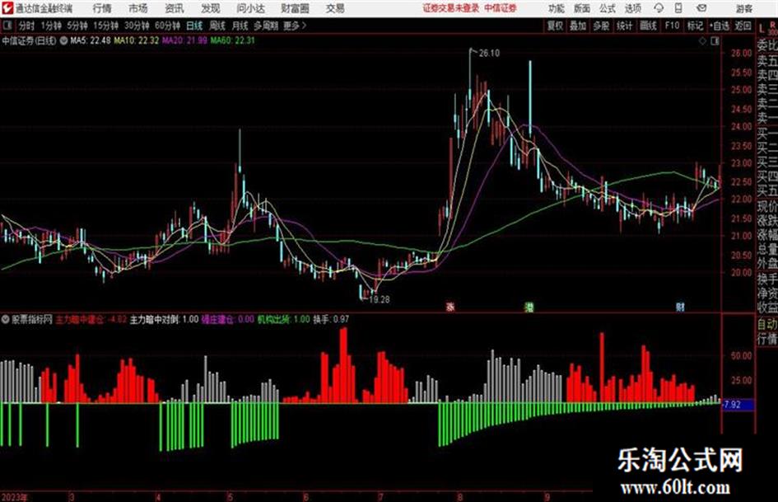Click the 财 event marker
Viewport: 778px width, 502px height.
pos(680,307)
